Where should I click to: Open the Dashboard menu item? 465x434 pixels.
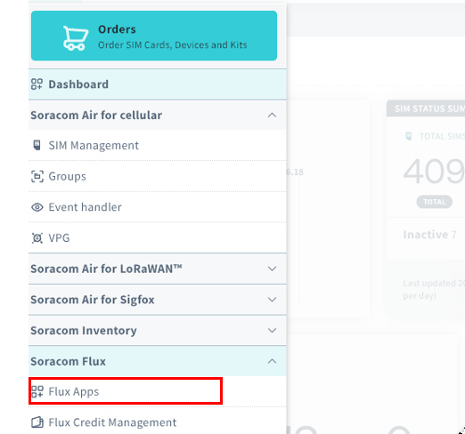[158, 84]
